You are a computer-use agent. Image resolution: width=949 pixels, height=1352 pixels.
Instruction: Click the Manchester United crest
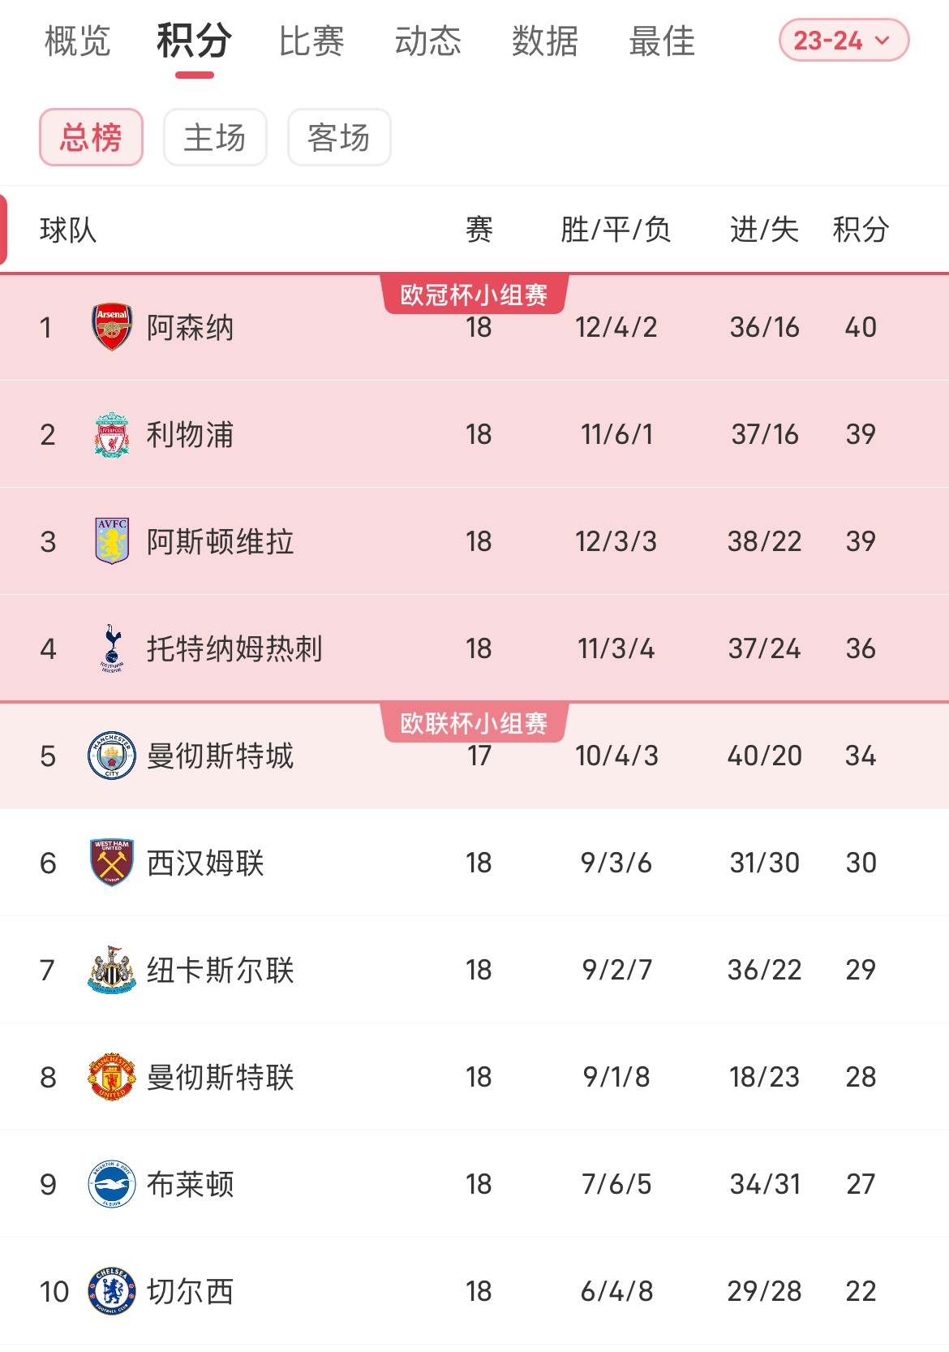point(112,1077)
